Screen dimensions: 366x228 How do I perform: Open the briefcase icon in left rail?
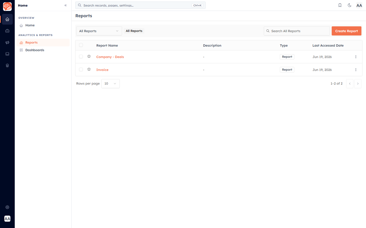point(7,31)
